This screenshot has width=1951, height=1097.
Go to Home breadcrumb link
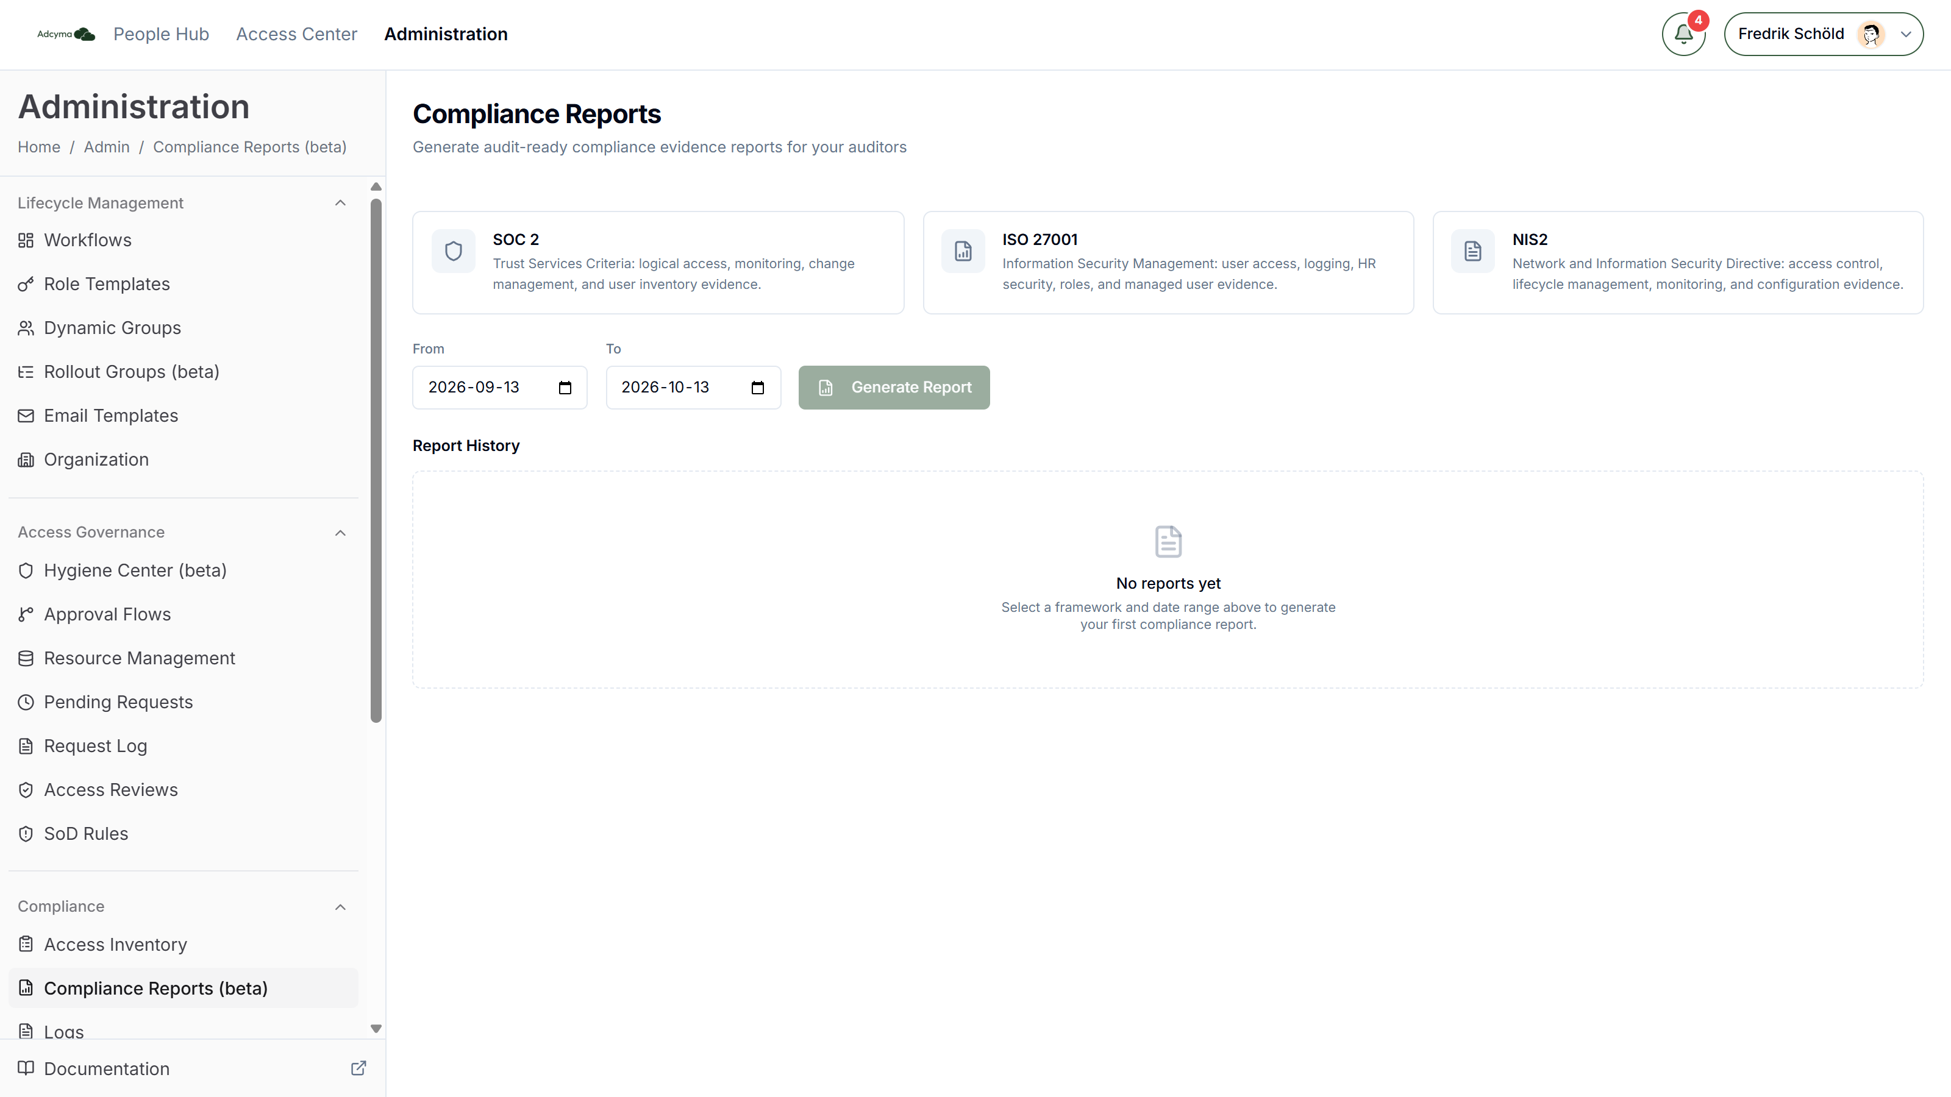38,147
